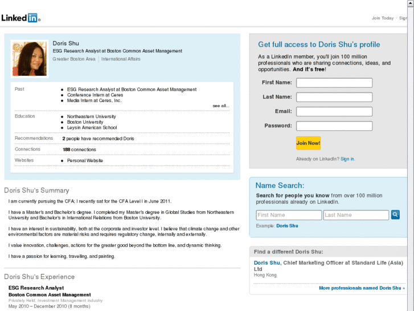Click Boston Common Asset Management under Experience
Screen dimensions: 414x311
pos(50,294)
